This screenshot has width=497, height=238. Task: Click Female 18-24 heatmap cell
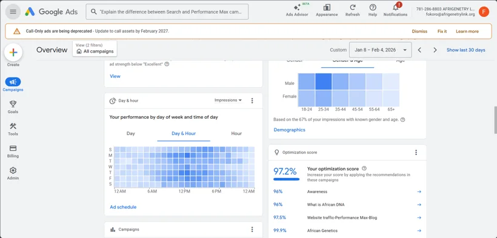tap(306, 98)
